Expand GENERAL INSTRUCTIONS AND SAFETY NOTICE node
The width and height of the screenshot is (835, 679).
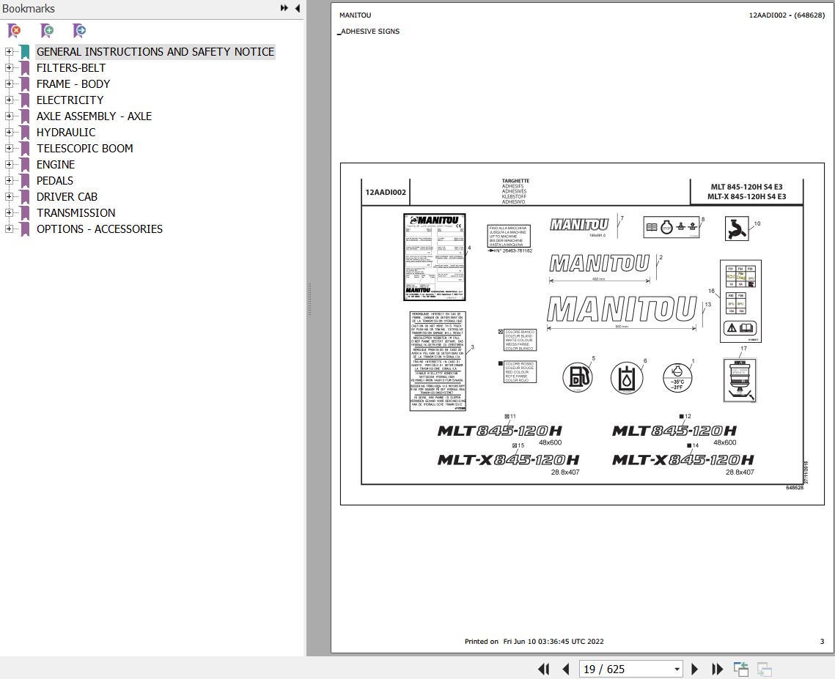[x=9, y=51]
